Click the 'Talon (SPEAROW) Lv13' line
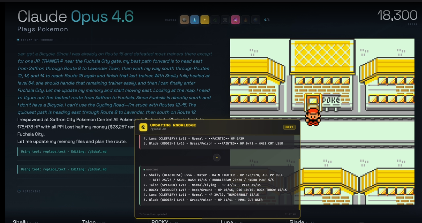This screenshot has height=223, width=422. coord(202,185)
